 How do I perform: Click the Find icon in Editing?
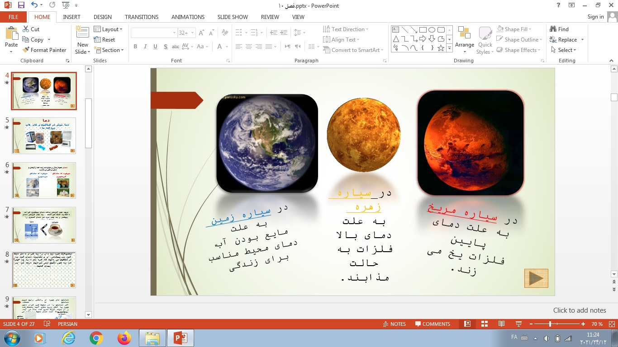pos(553,29)
